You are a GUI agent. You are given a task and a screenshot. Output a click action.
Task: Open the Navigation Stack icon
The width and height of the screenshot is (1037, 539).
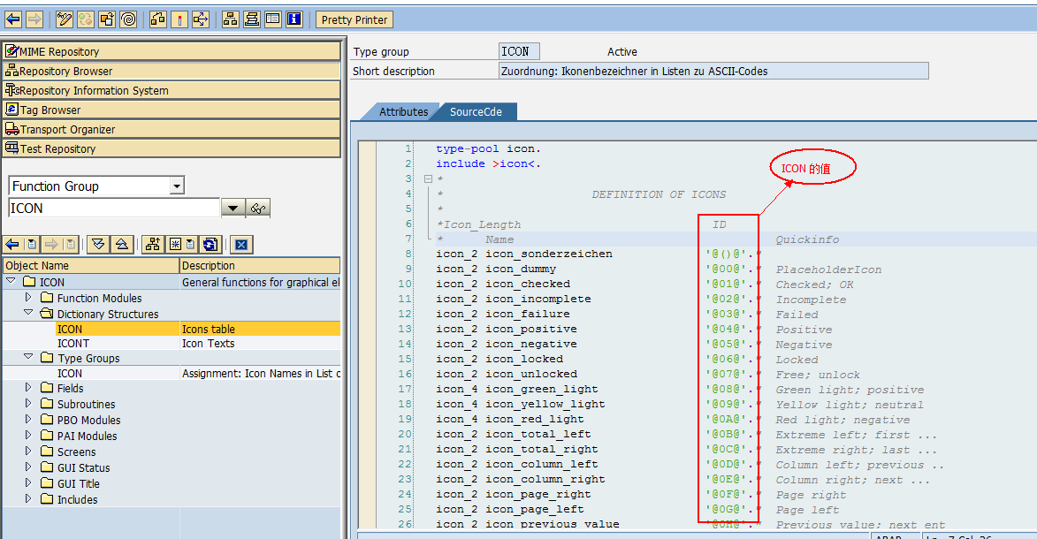pos(251,19)
